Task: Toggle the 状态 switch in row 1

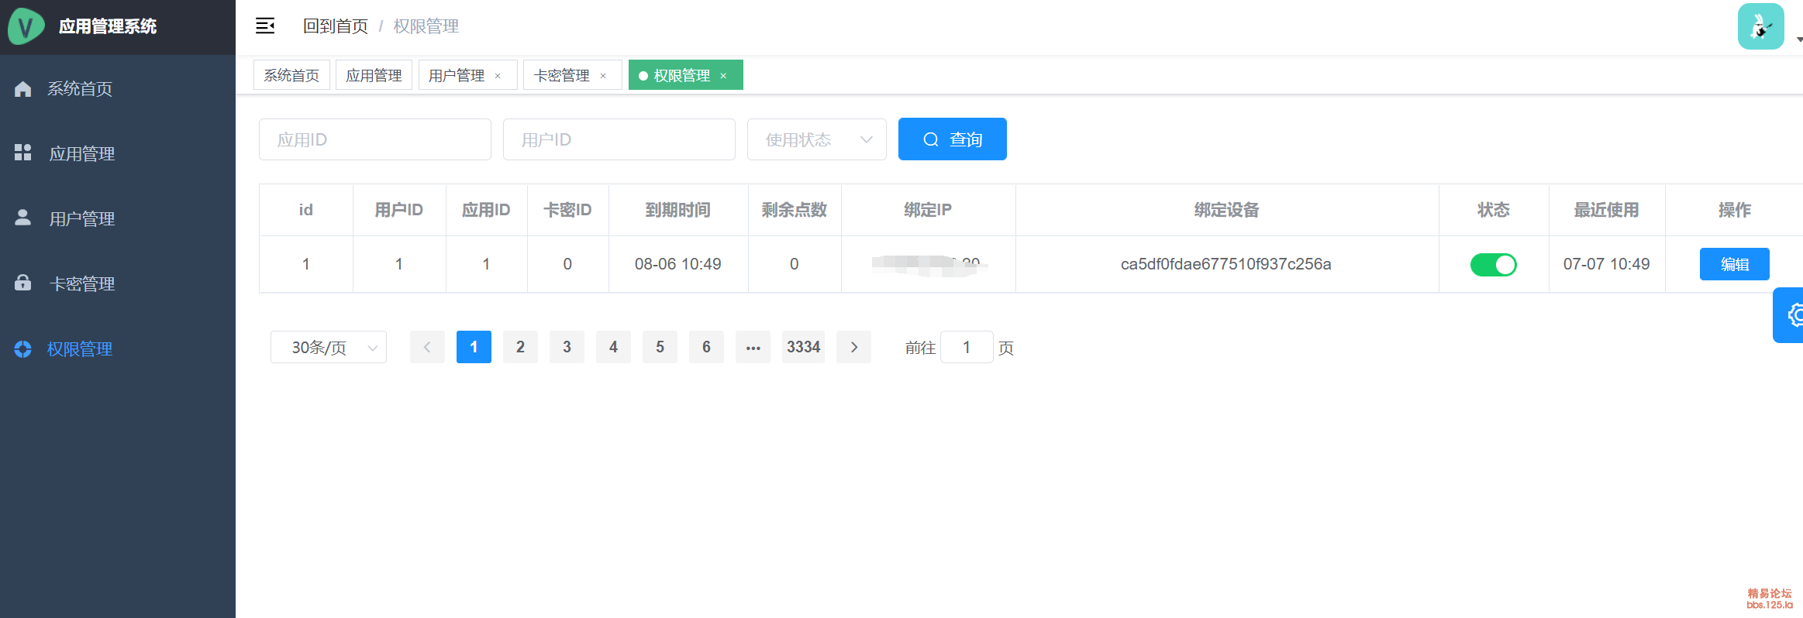Action: coord(1493,265)
